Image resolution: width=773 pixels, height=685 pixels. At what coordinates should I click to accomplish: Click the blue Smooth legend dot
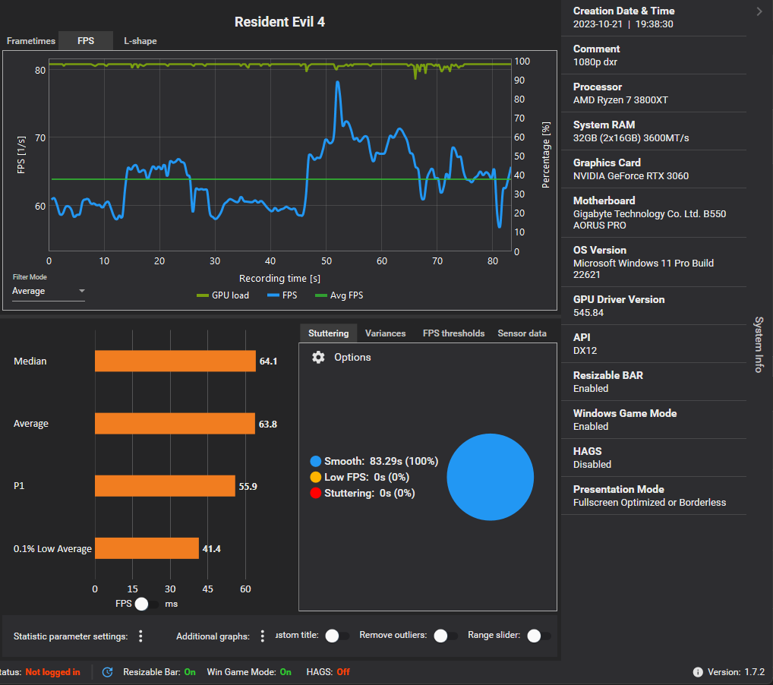click(316, 461)
